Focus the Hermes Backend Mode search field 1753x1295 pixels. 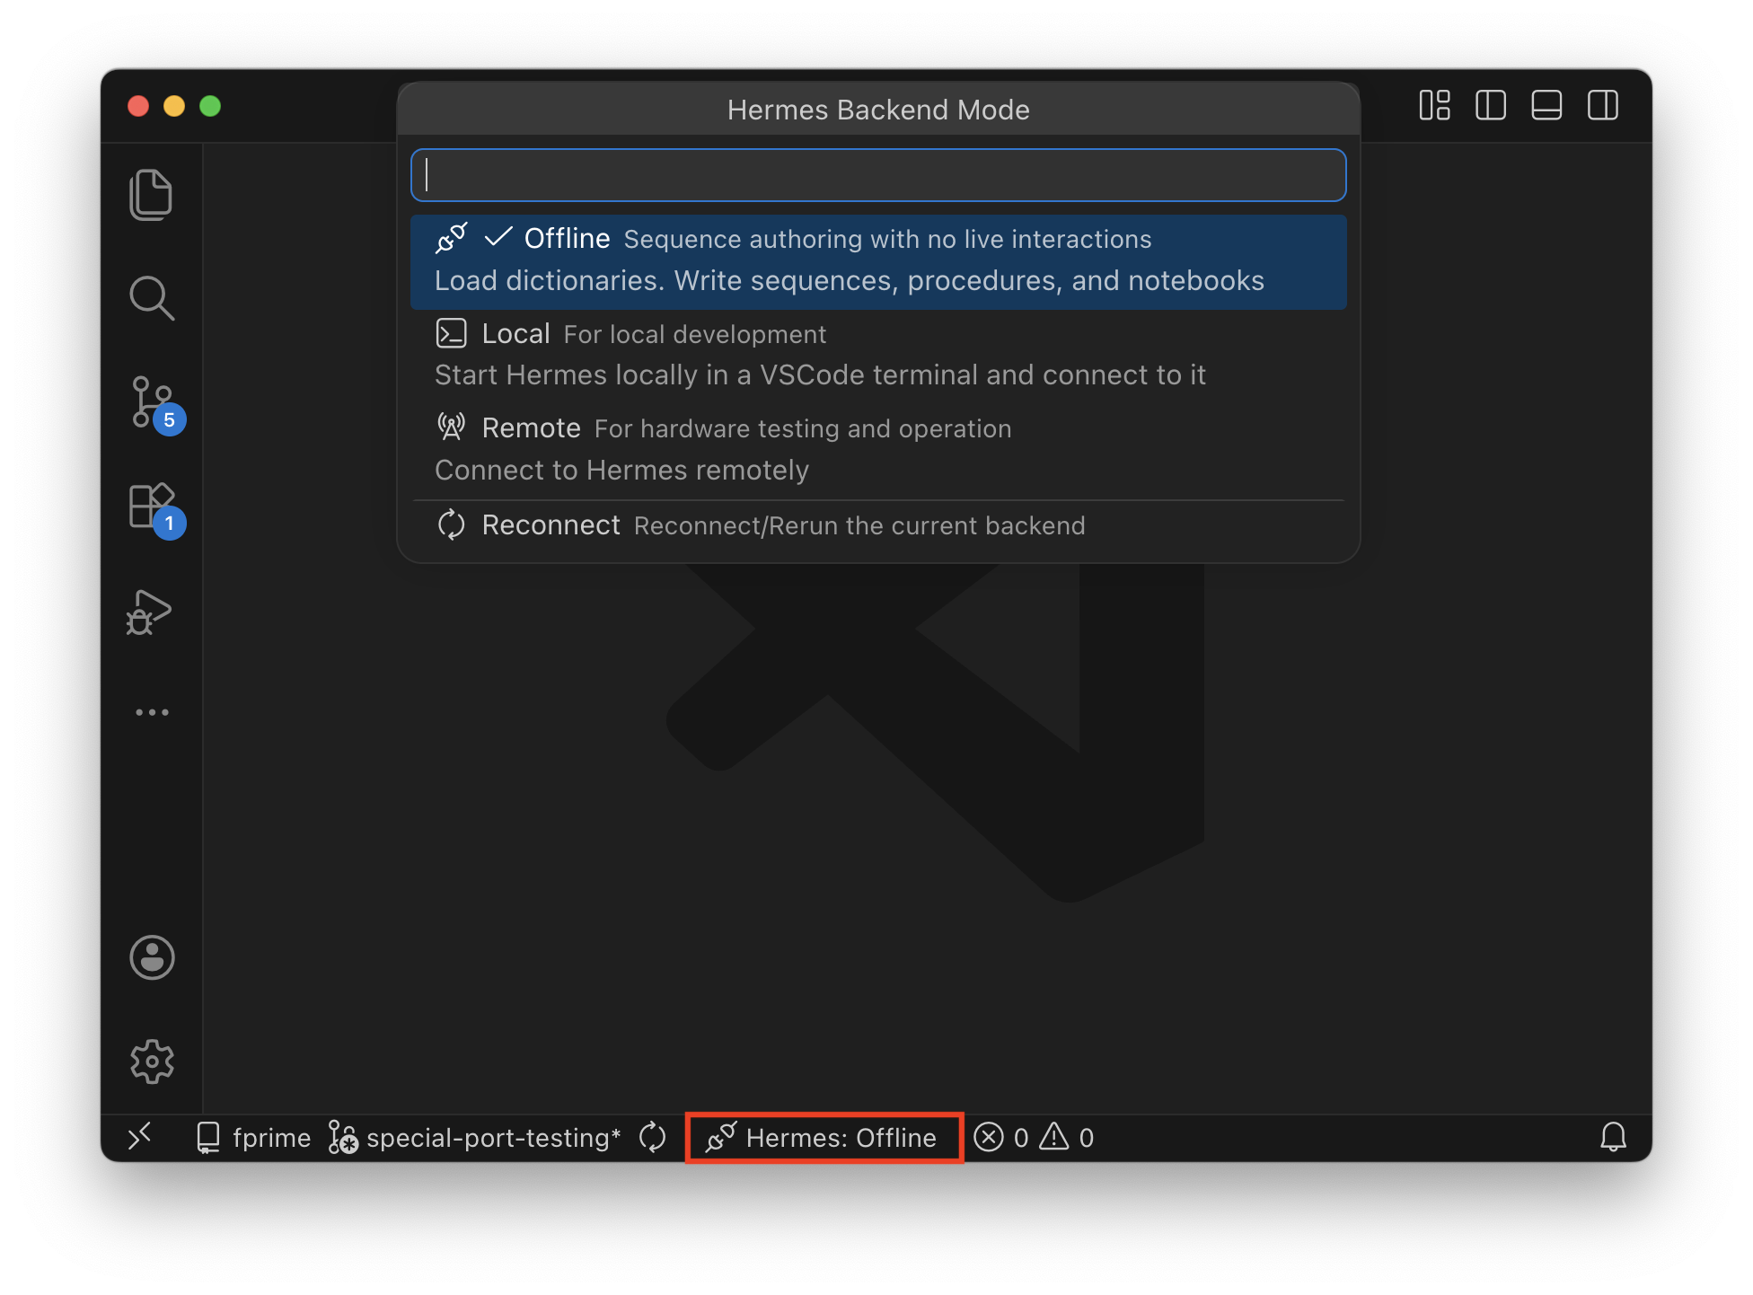(x=877, y=175)
